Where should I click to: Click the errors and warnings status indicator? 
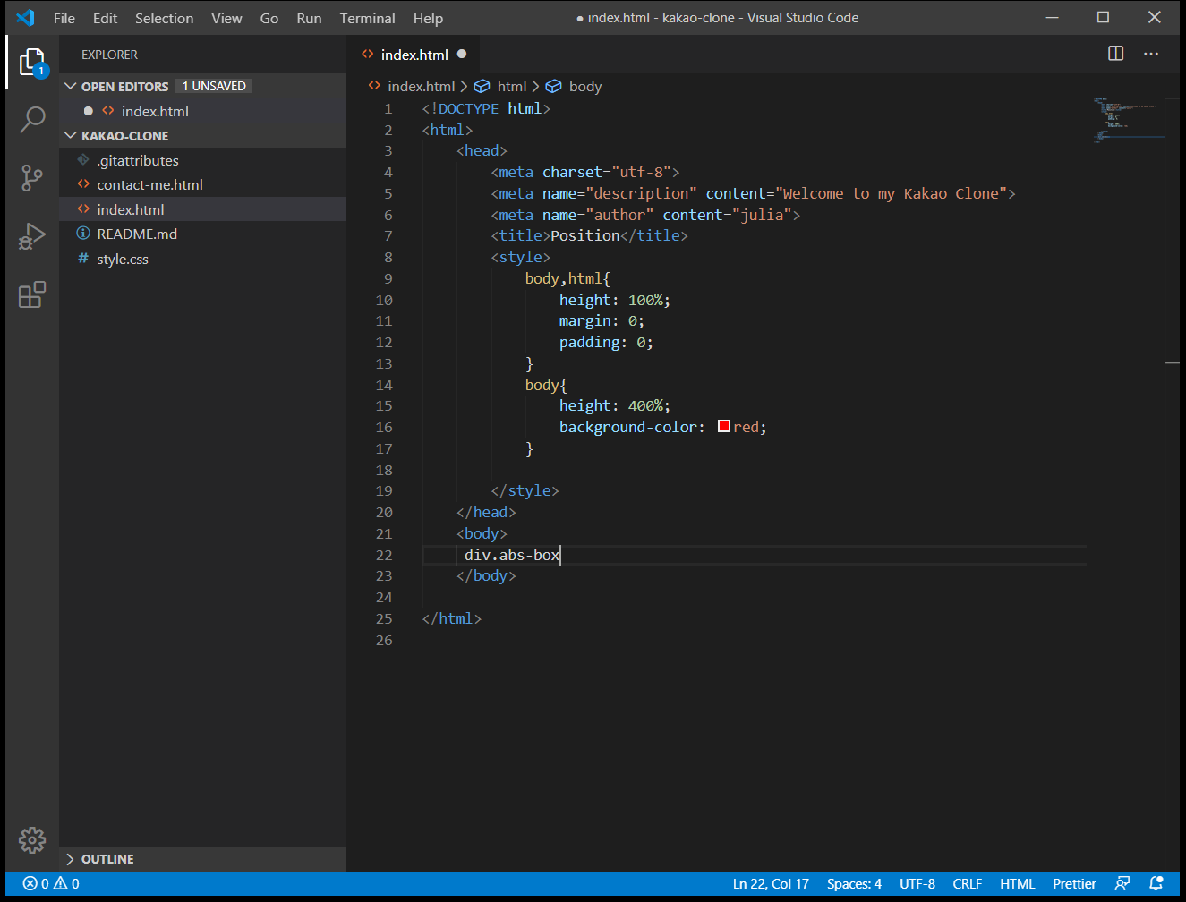click(x=51, y=883)
